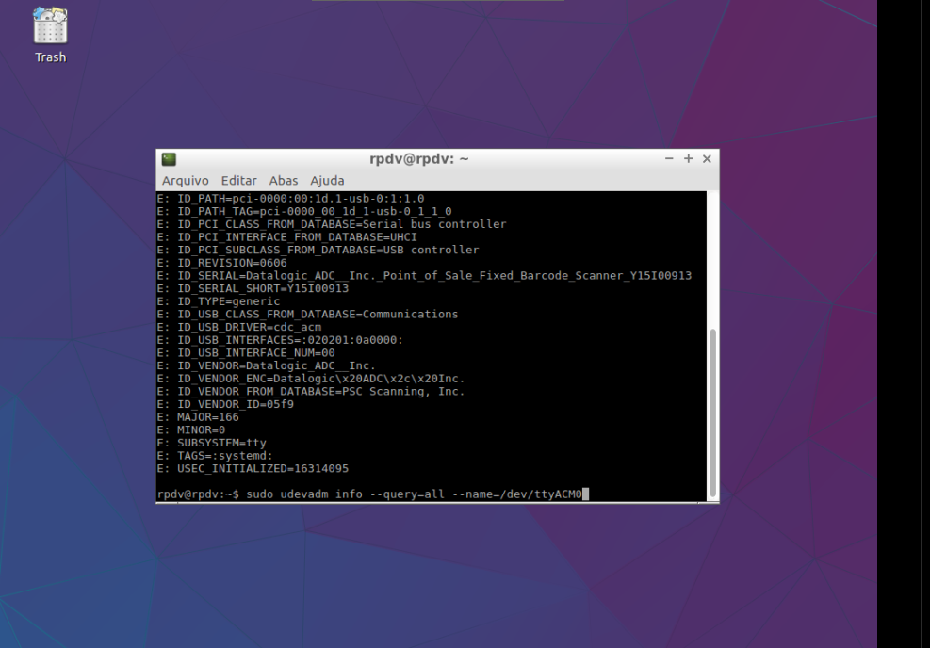Click the 'ID_TYPE=generic' line

coord(219,301)
